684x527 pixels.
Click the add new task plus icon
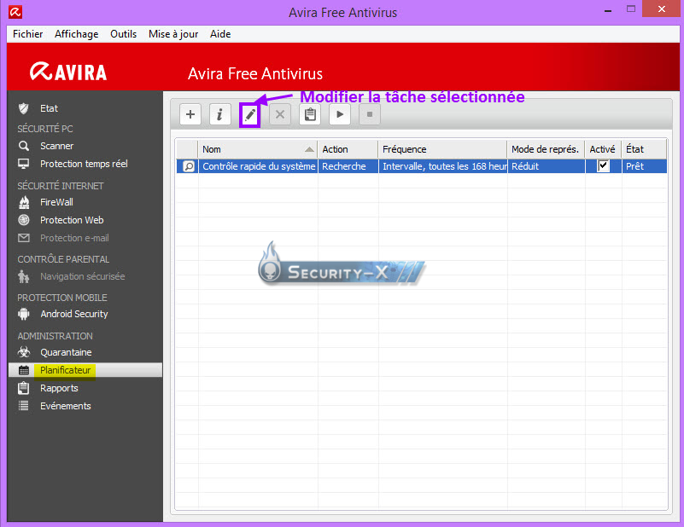[x=190, y=114]
